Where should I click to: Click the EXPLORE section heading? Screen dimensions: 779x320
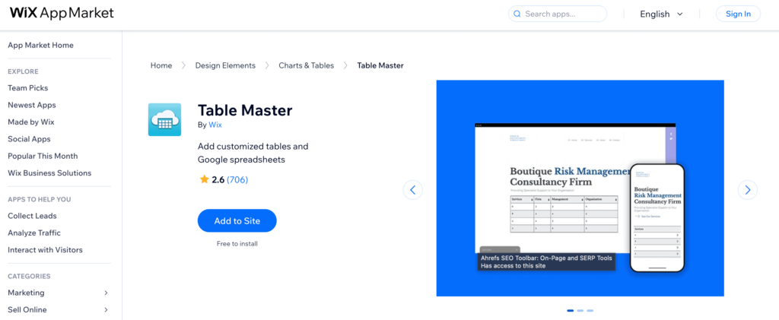pyautogui.click(x=23, y=71)
